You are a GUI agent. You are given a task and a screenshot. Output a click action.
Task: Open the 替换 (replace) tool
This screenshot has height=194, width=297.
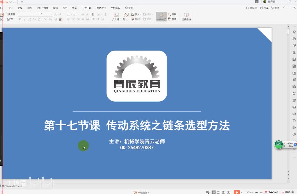tap(173, 19)
